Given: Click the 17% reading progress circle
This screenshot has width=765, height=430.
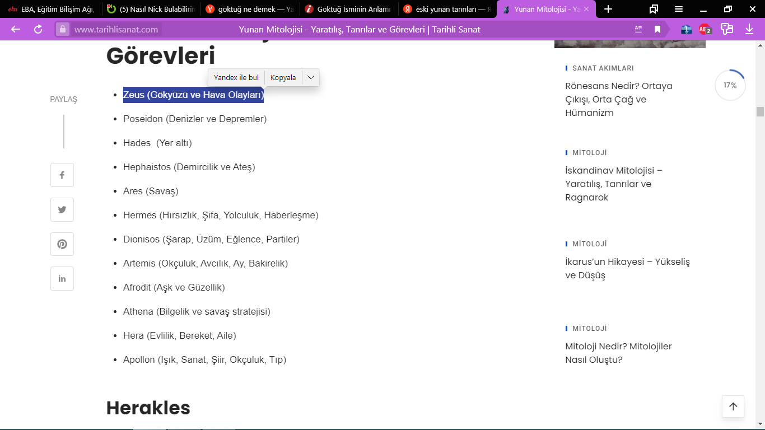Looking at the screenshot, I should click(730, 86).
